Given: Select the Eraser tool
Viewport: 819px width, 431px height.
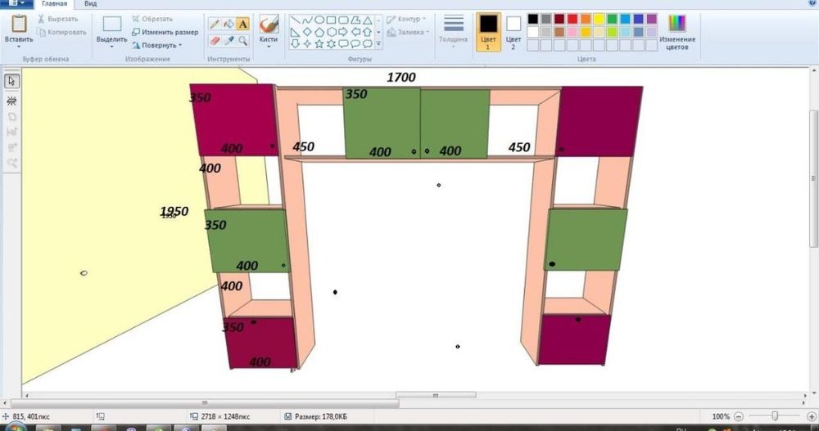Looking at the screenshot, I should coord(214,40).
